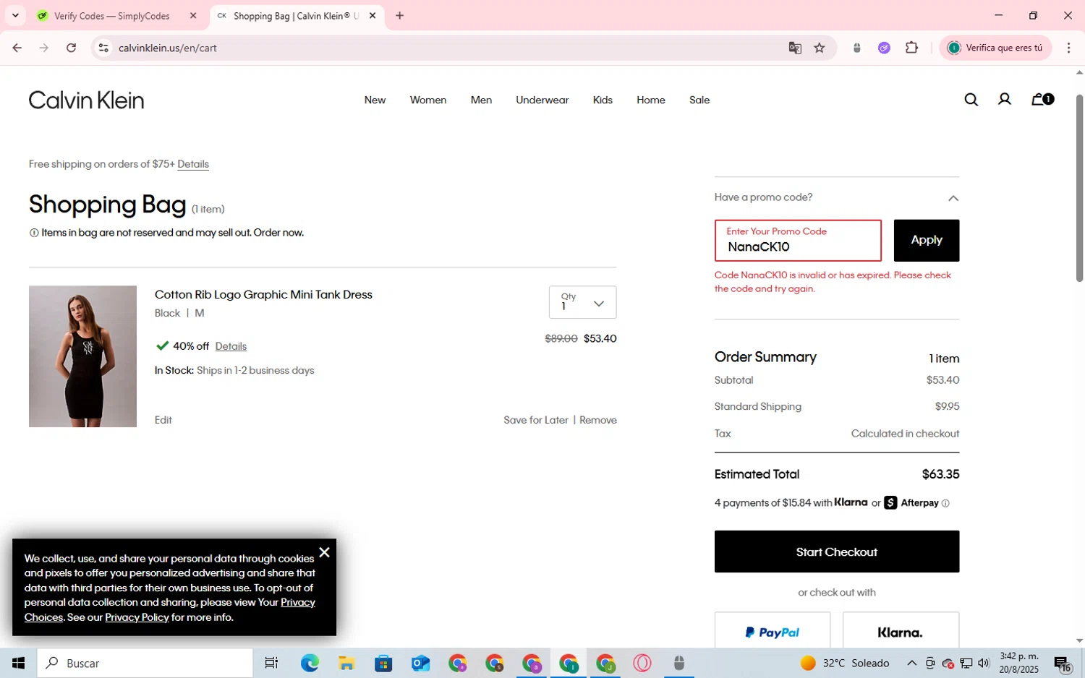This screenshot has width=1085, height=678.
Task: Click the translate page icon
Action: pyautogui.click(x=795, y=48)
